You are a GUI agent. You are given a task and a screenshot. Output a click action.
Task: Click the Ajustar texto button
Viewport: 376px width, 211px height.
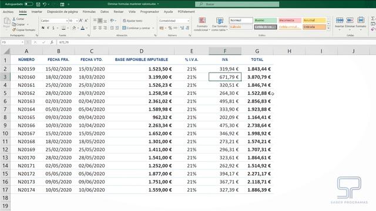pos(133,21)
